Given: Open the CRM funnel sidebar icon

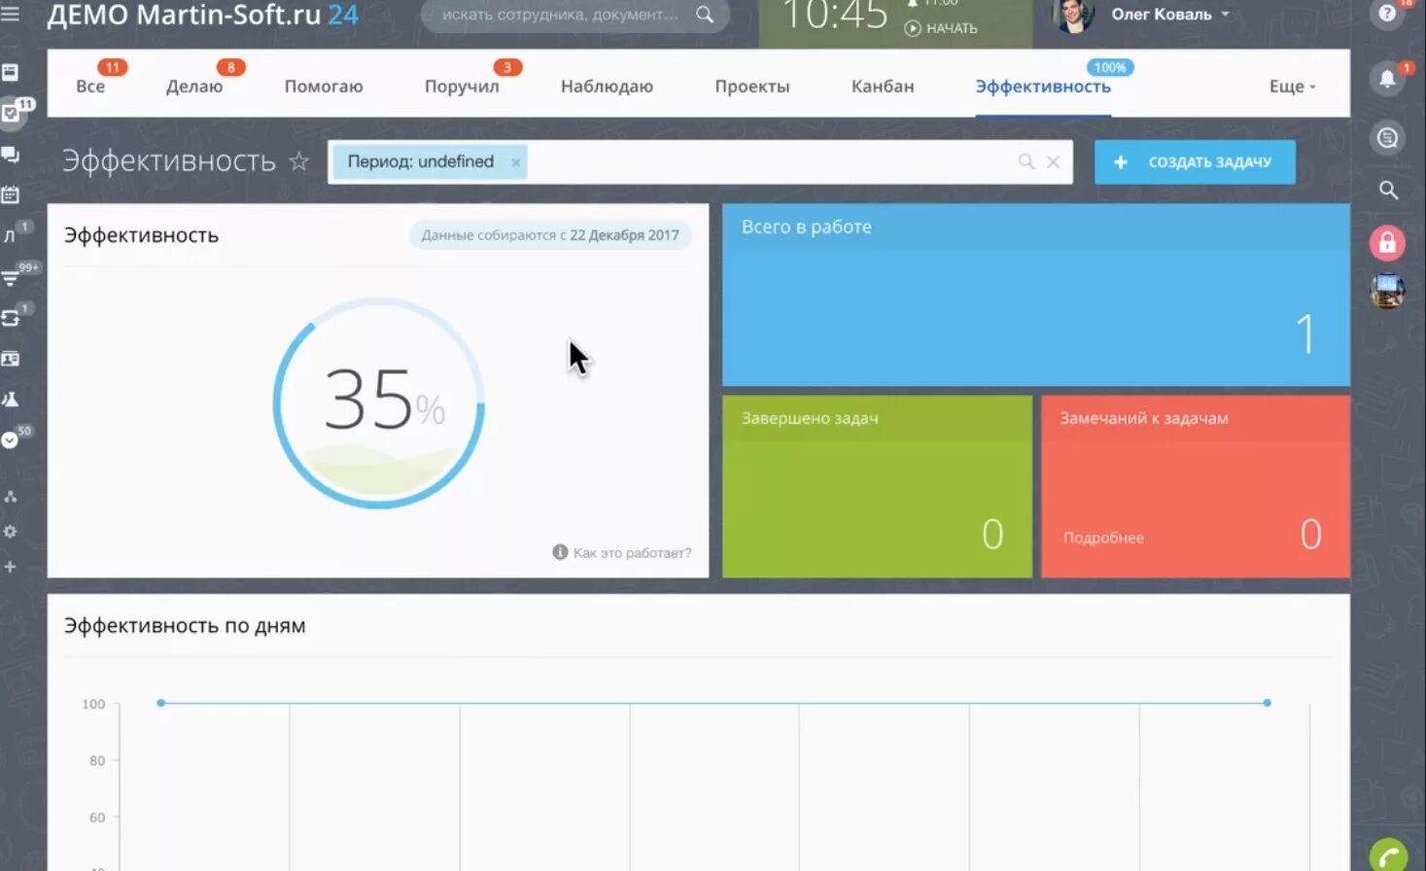Looking at the screenshot, I should click(10, 278).
